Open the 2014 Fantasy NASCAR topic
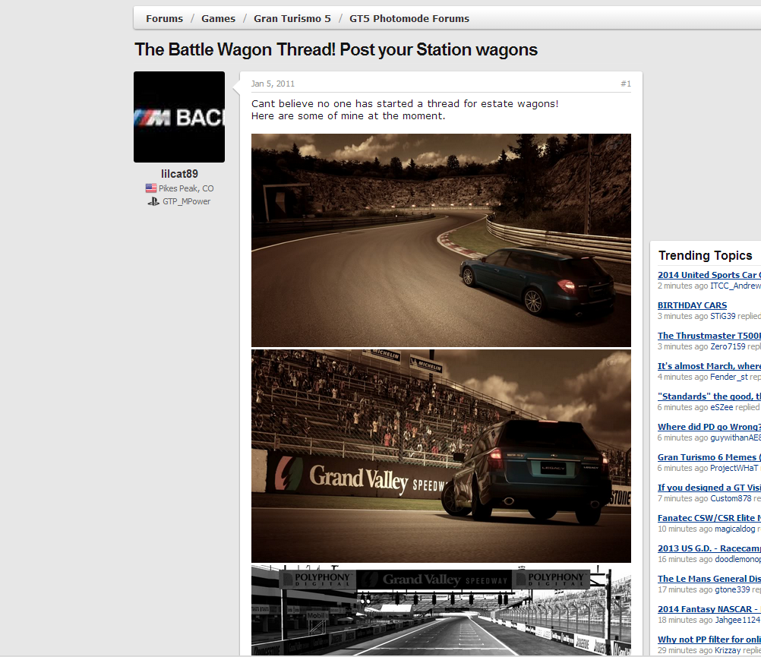 pos(709,609)
